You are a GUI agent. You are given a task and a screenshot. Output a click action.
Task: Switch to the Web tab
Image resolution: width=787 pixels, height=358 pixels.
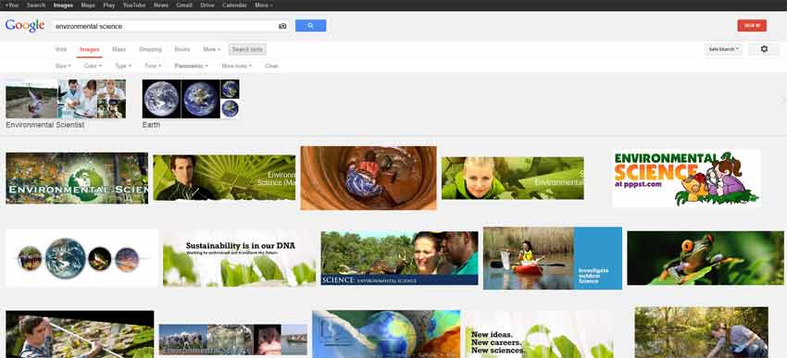(61, 50)
